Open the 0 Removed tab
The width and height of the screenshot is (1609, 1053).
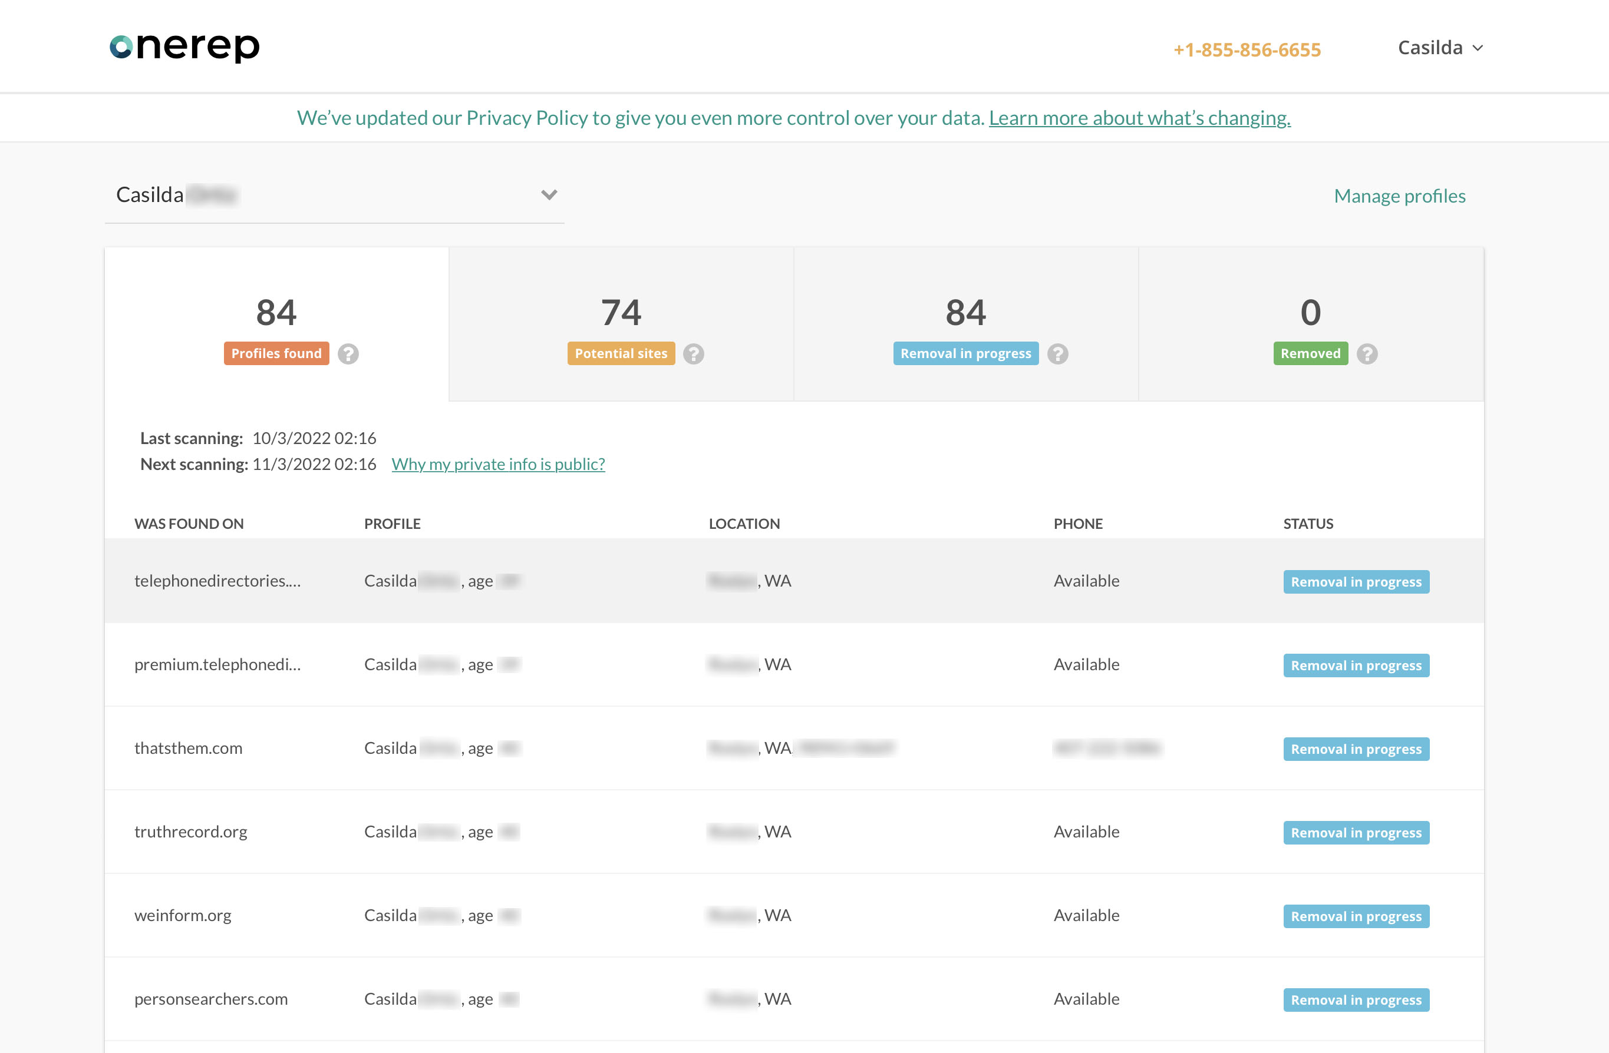pyautogui.click(x=1310, y=325)
